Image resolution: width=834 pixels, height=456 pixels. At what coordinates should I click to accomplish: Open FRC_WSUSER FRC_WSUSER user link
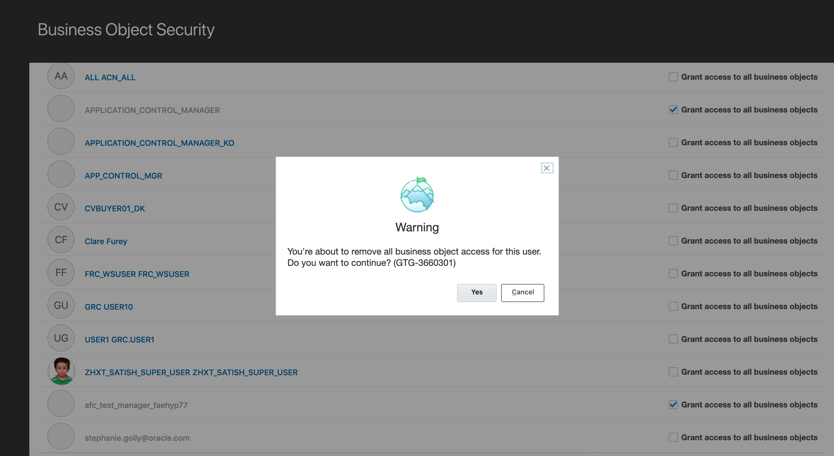coord(137,274)
